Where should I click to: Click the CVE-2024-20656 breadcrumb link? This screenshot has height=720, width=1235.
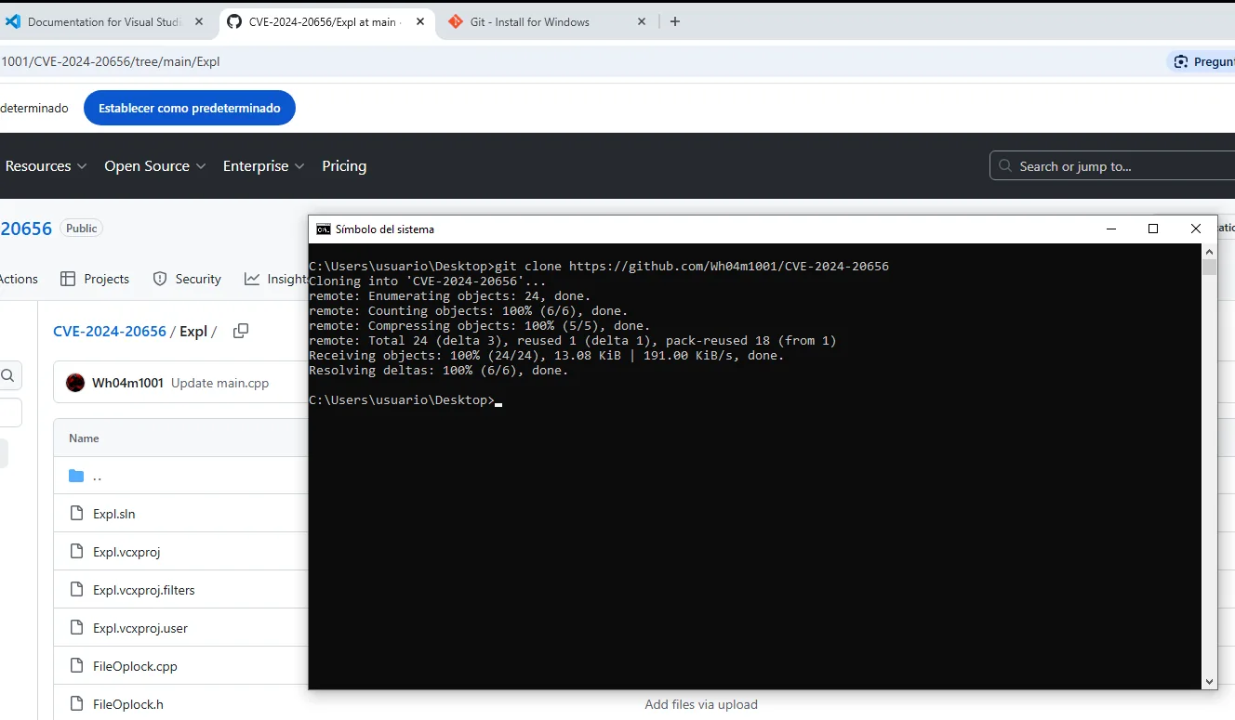point(110,331)
